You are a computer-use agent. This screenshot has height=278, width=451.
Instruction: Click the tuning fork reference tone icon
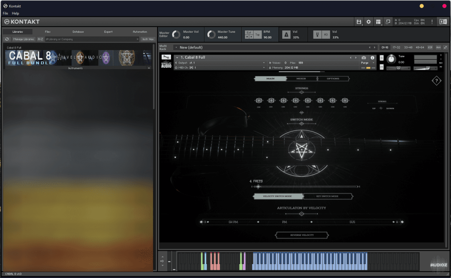tap(317, 35)
